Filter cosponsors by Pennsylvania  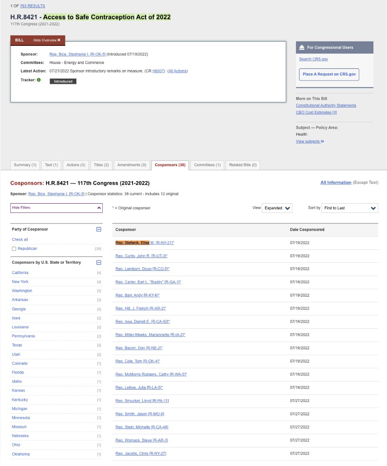23,336
